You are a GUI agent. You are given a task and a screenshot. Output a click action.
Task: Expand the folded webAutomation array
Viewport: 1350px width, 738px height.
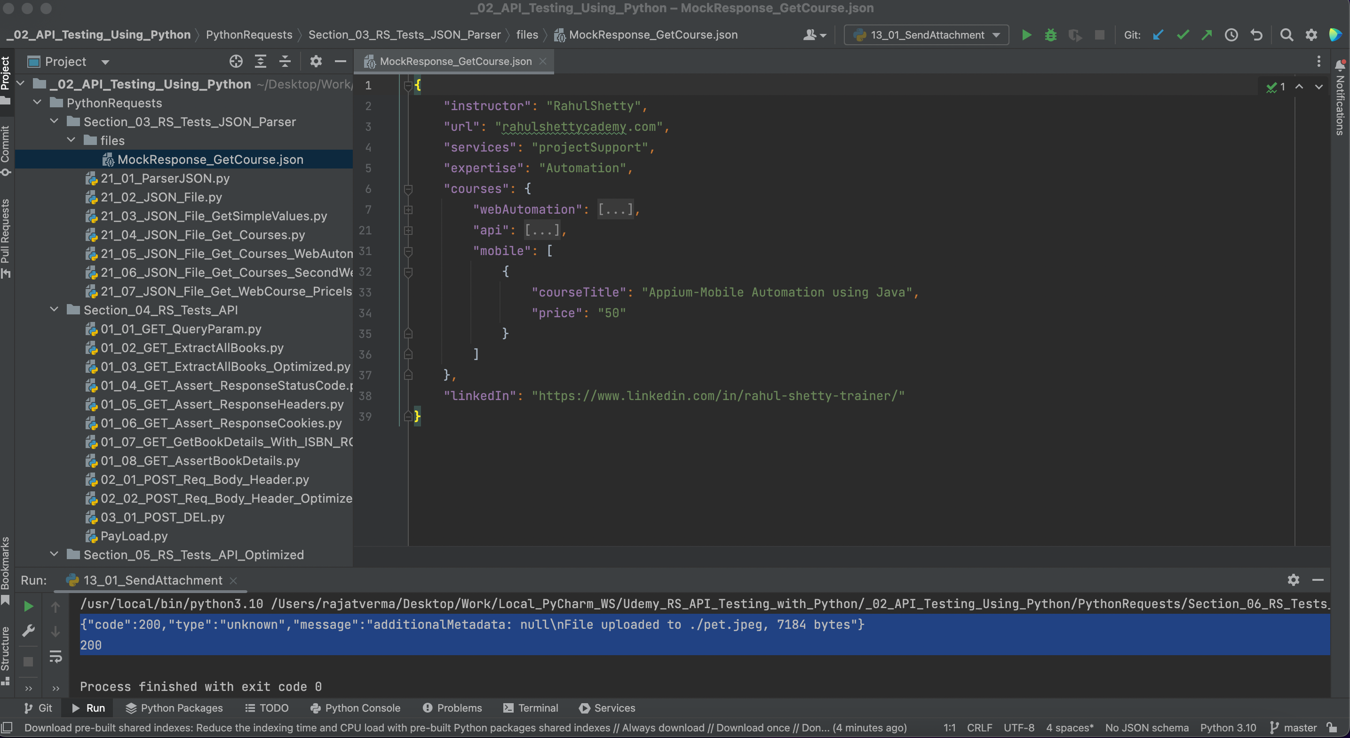[x=408, y=210]
